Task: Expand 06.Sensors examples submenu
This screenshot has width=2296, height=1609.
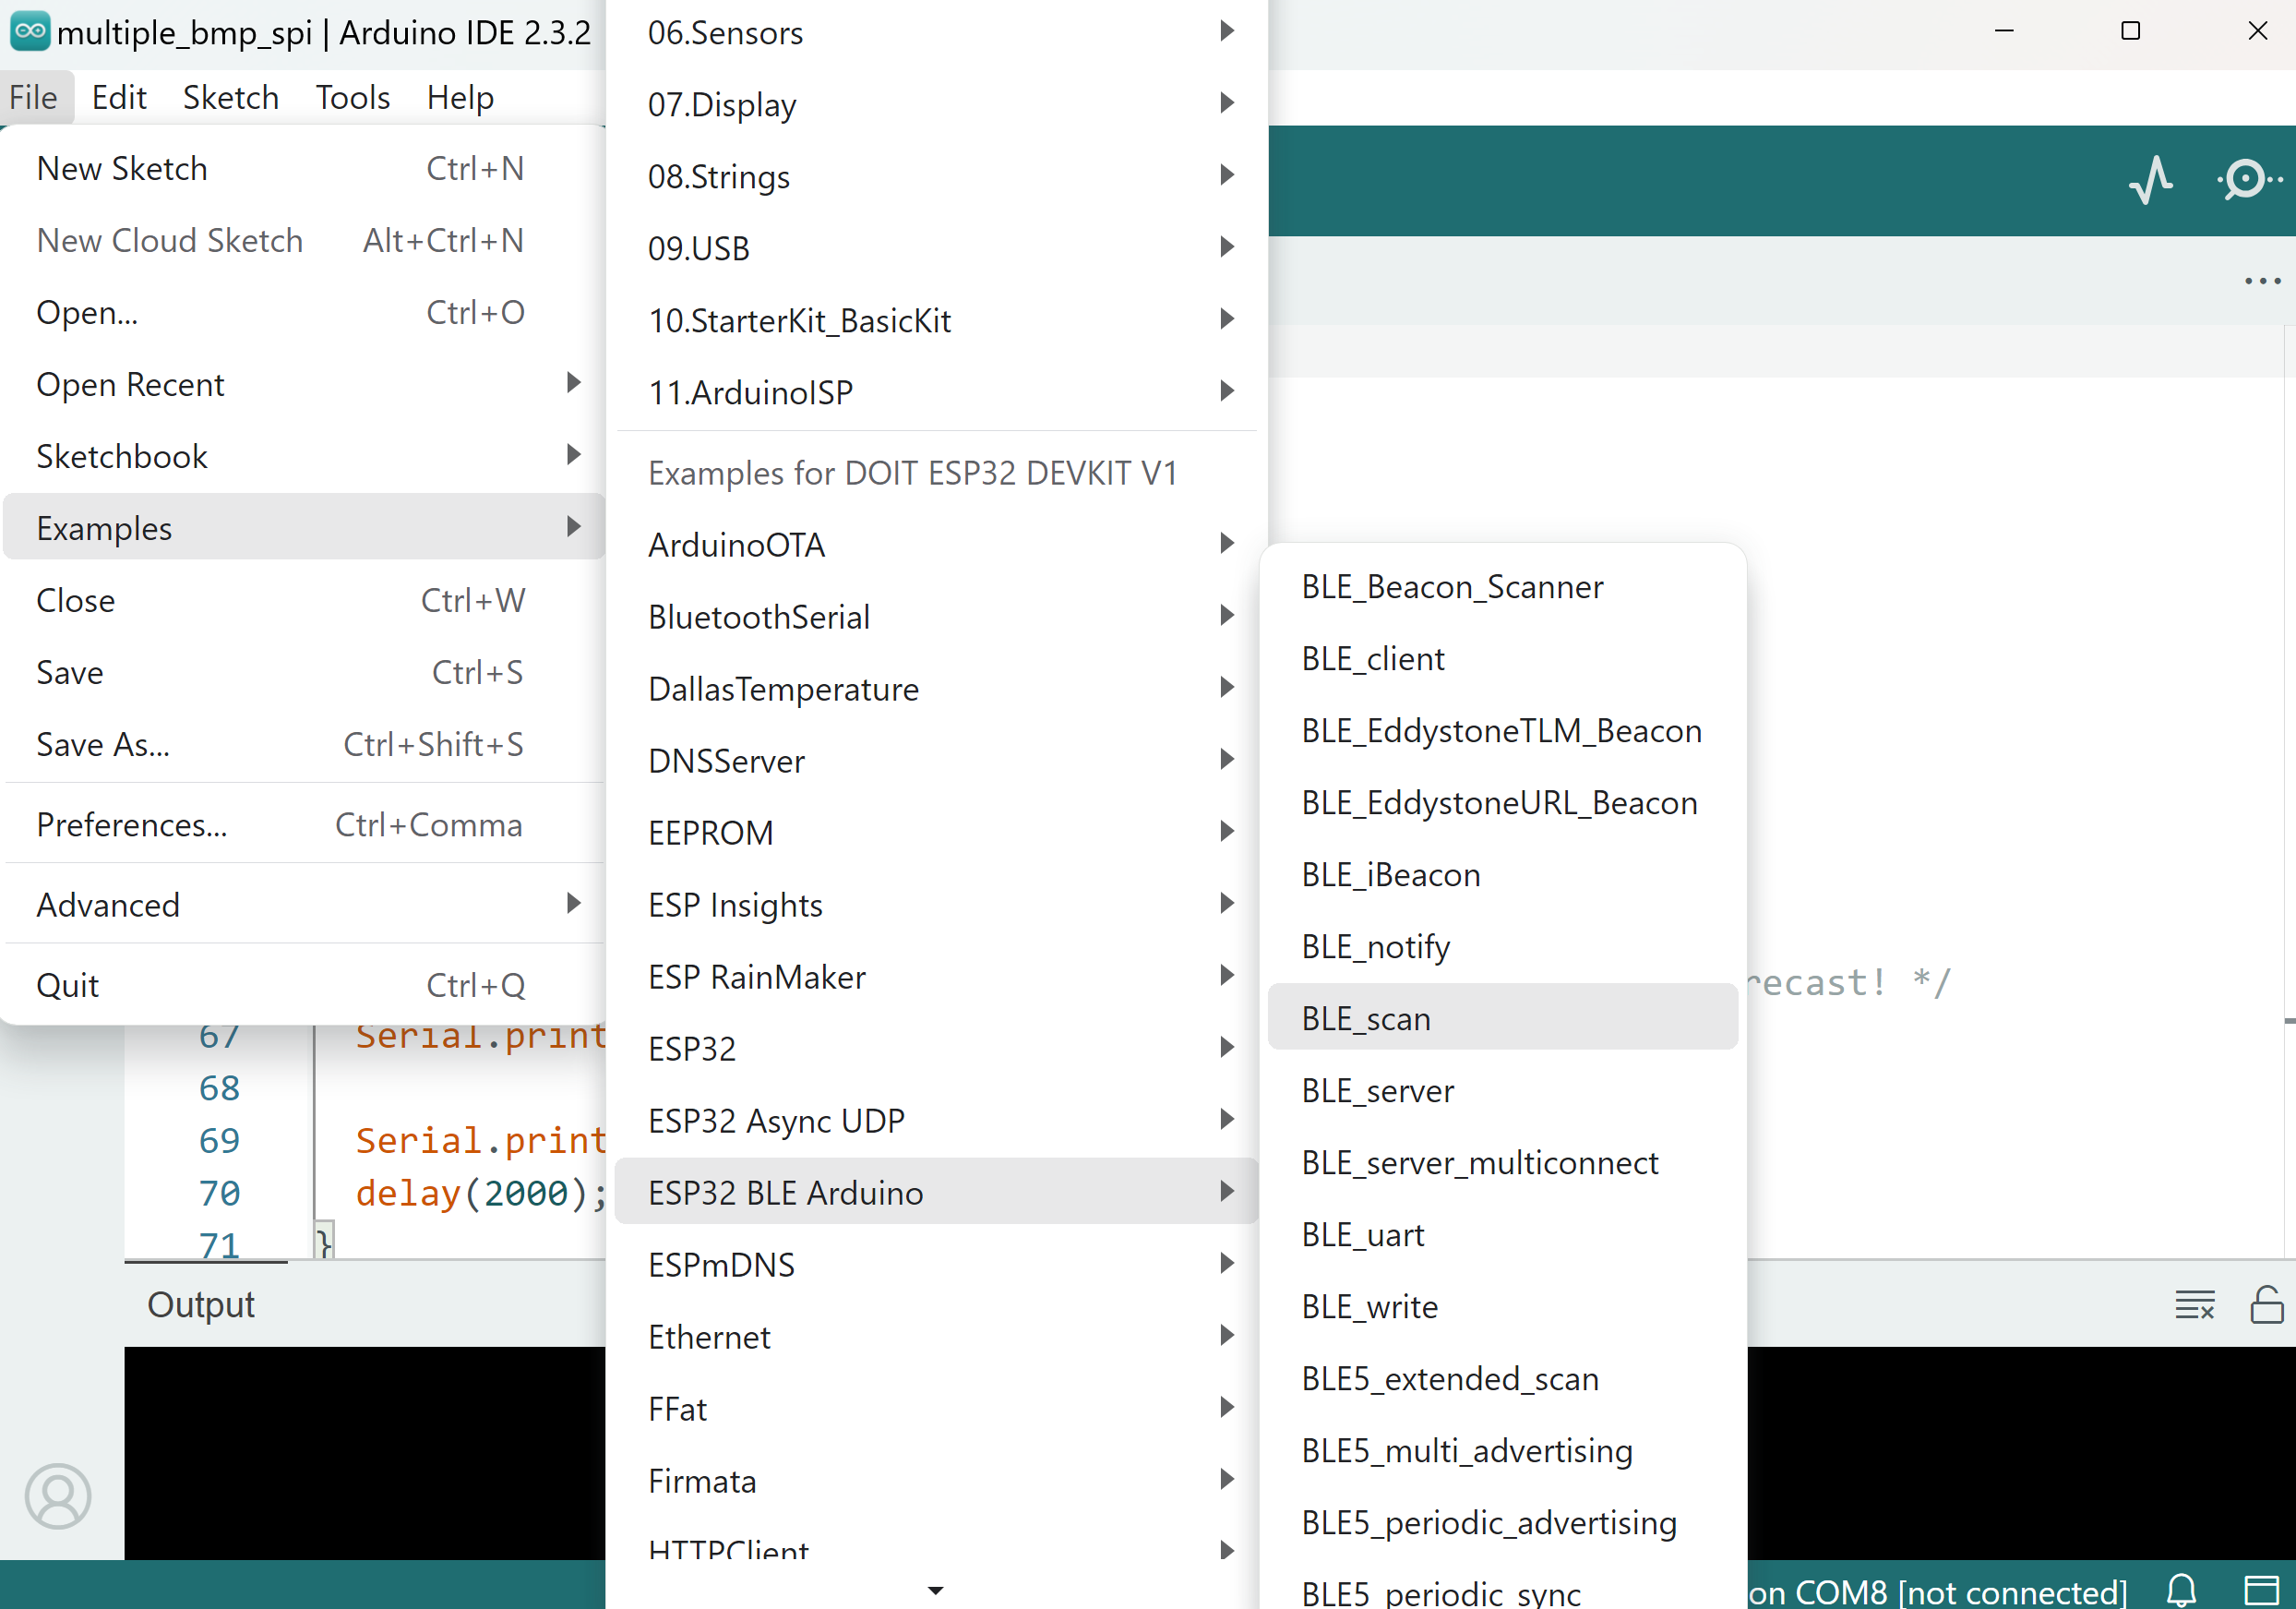Action: (936, 32)
